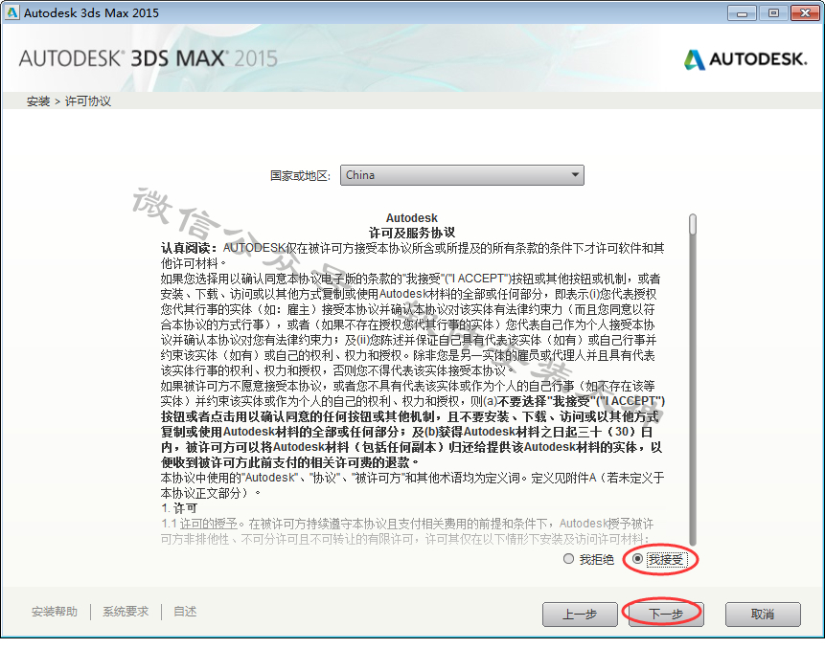Screen dimensions: 825x671
Task: Open the 国家或地区 China dropdown
Action: tap(462, 175)
